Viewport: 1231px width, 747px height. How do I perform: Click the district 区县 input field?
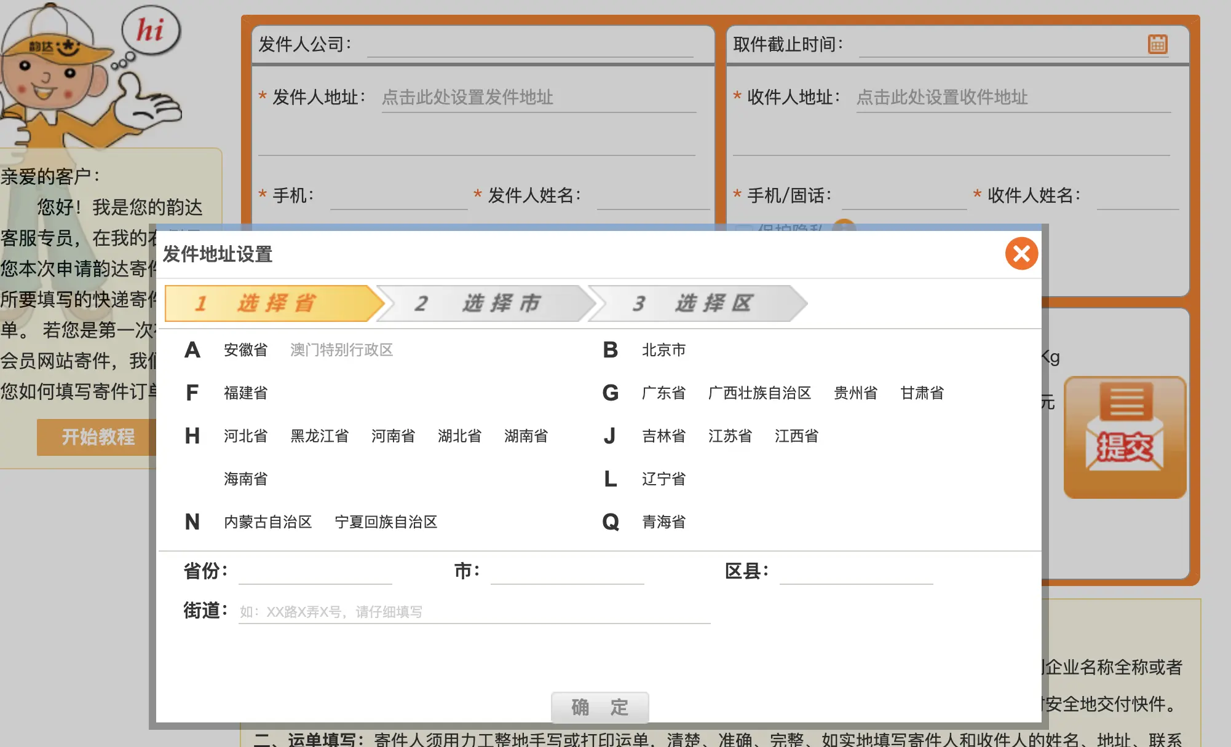pos(856,571)
